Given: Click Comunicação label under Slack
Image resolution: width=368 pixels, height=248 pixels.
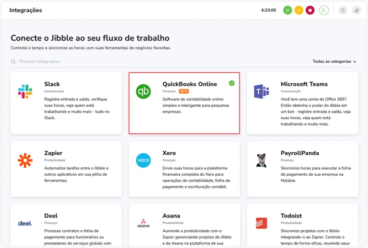Looking at the screenshot, I should tap(54, 91).
